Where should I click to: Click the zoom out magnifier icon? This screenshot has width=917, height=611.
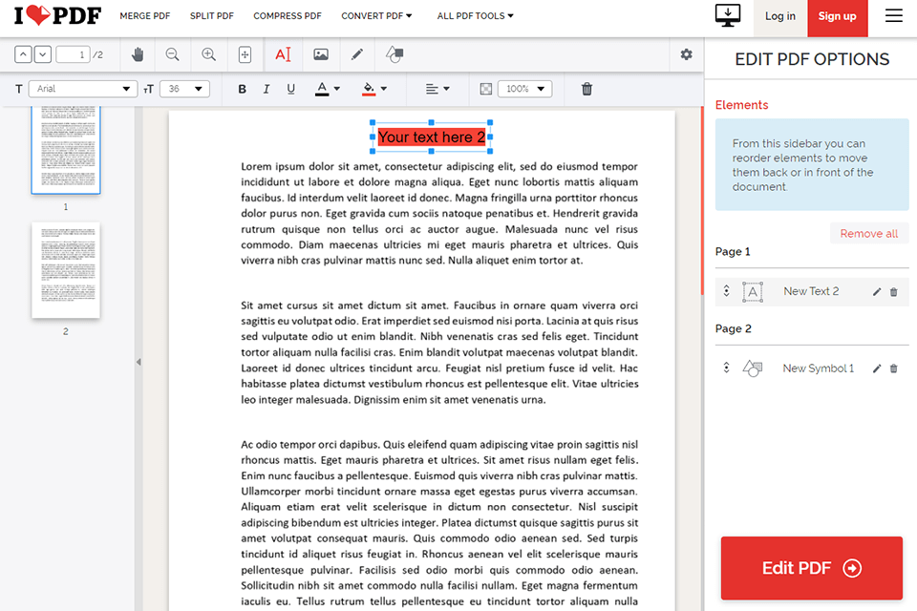[x=173, y=55]
